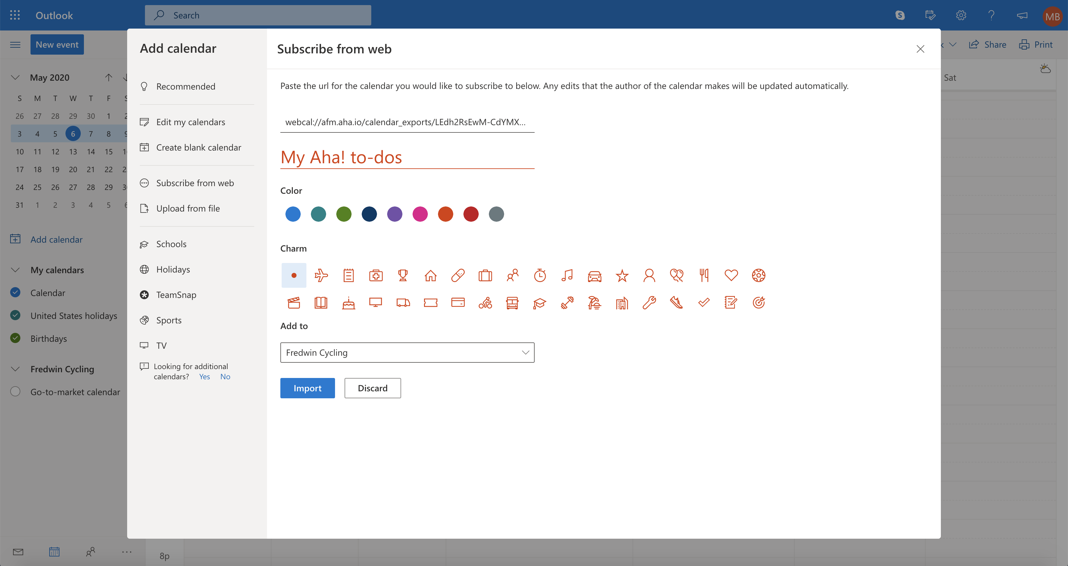
Task: Collapse the My calendars group
Action: coord(15,270)
